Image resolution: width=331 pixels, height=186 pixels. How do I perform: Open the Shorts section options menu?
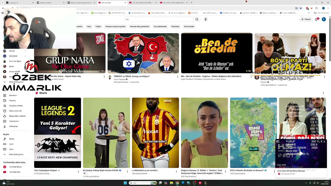[323, 93]
